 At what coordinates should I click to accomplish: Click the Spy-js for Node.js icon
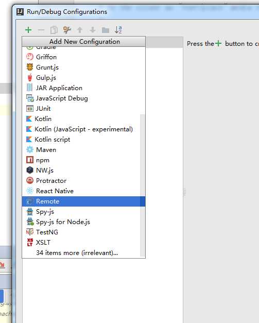(x=30, y=222)
